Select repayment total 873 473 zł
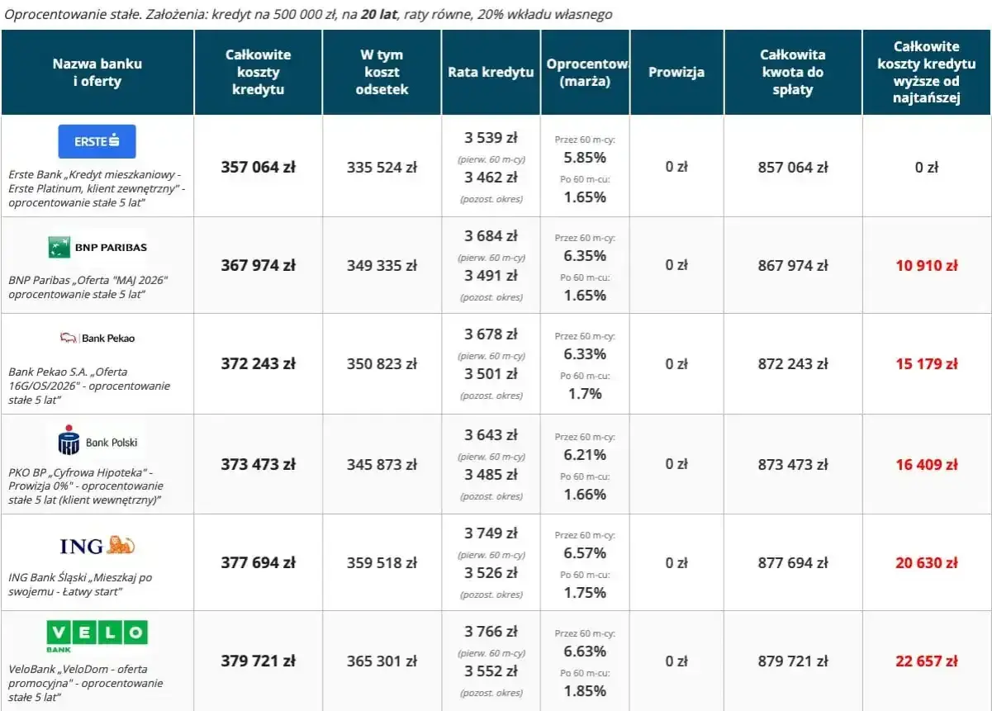Viewport: 992px width, 711px height. tap(793, 464)
